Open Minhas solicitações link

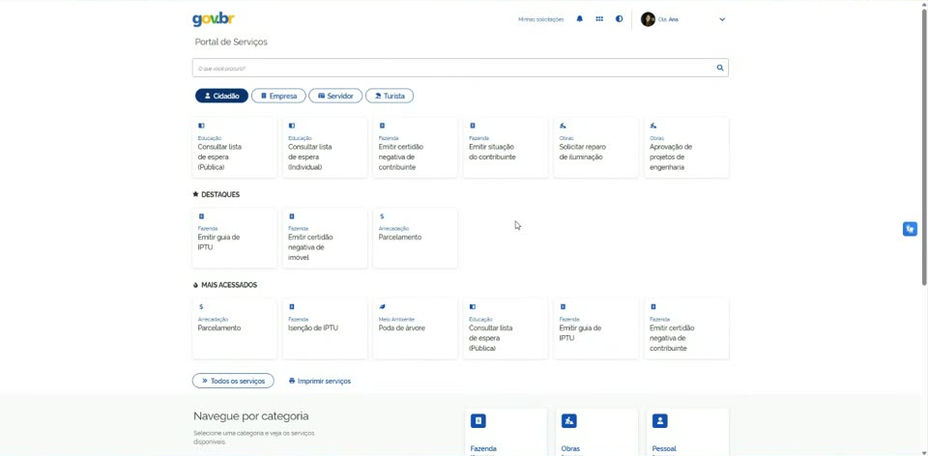pyautogui.click(x=541, y=19)
